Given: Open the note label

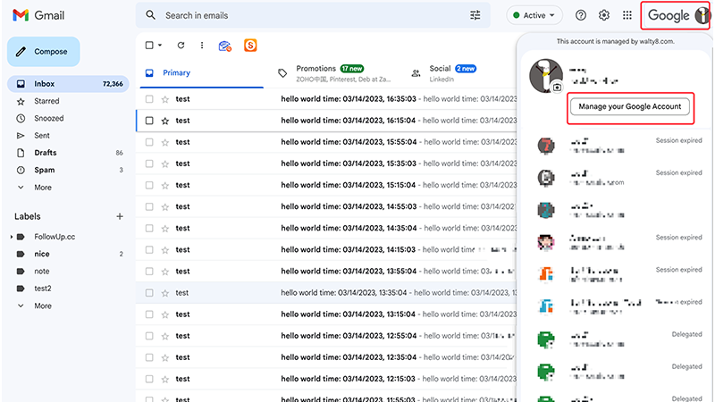Looking at the screenshot, I should pos(41,272).
